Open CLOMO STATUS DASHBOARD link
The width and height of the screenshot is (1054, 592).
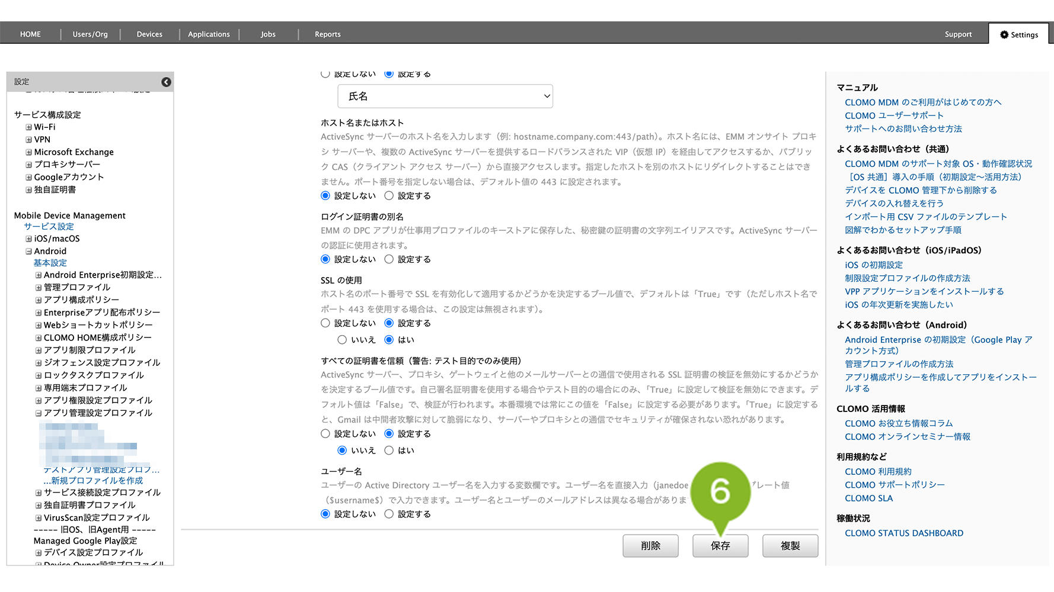(903, 533)
